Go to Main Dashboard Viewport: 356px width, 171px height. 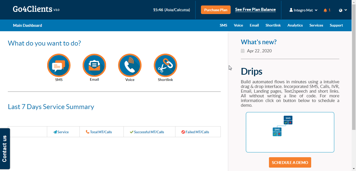[27, 25]
